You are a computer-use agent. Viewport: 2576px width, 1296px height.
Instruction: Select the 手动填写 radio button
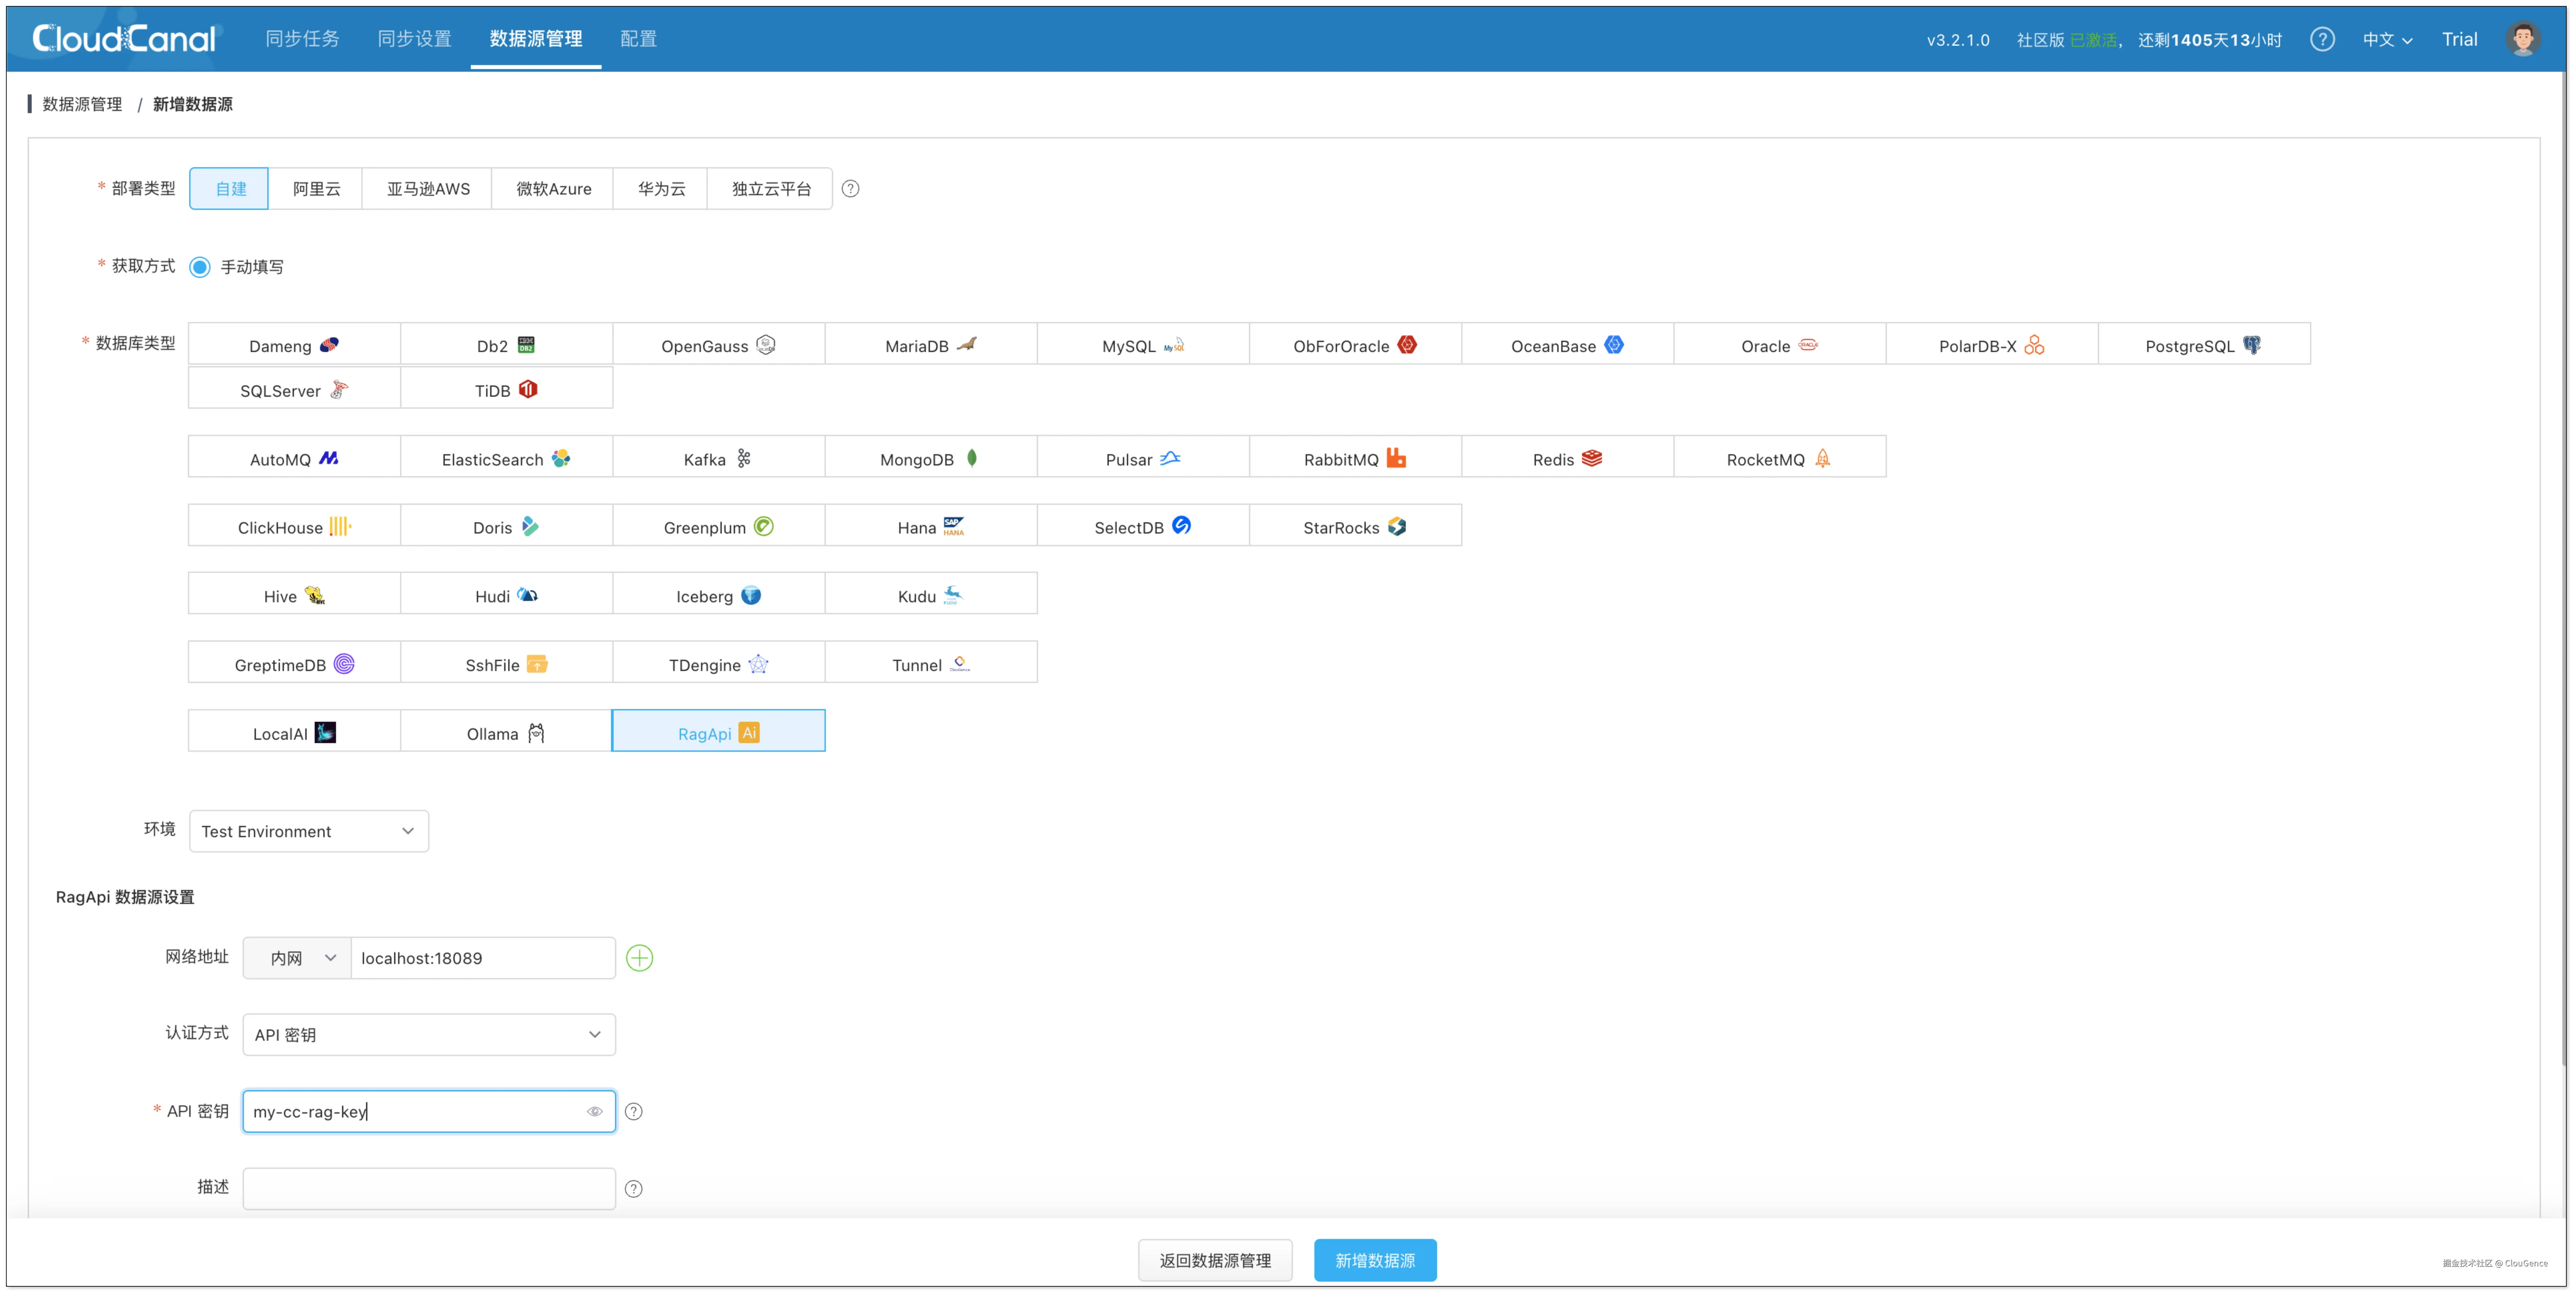click(x=200, y=267)
